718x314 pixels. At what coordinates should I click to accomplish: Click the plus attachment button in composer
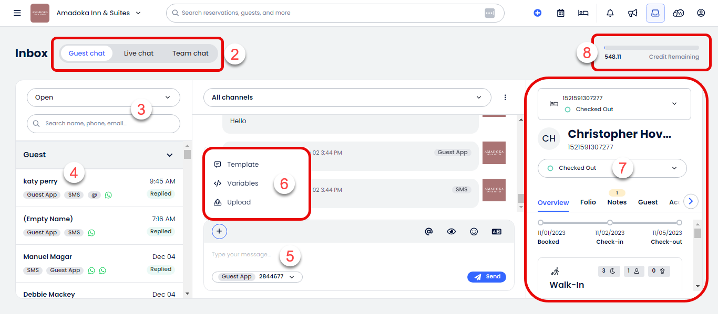[x=219, y=231]
